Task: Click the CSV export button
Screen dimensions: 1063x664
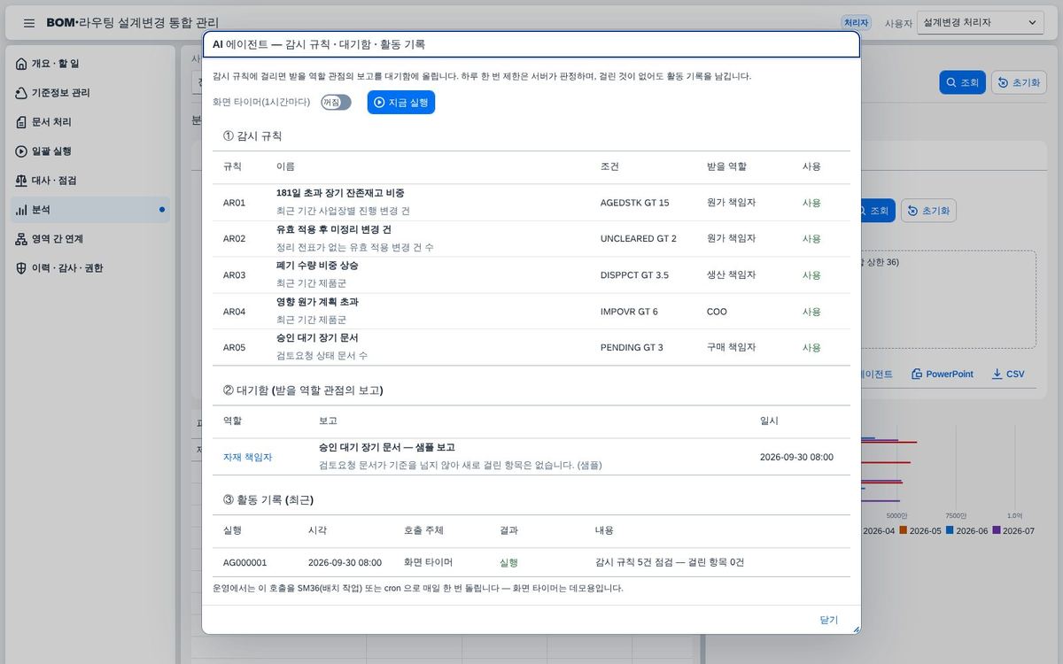Action: pos(1008,374)
